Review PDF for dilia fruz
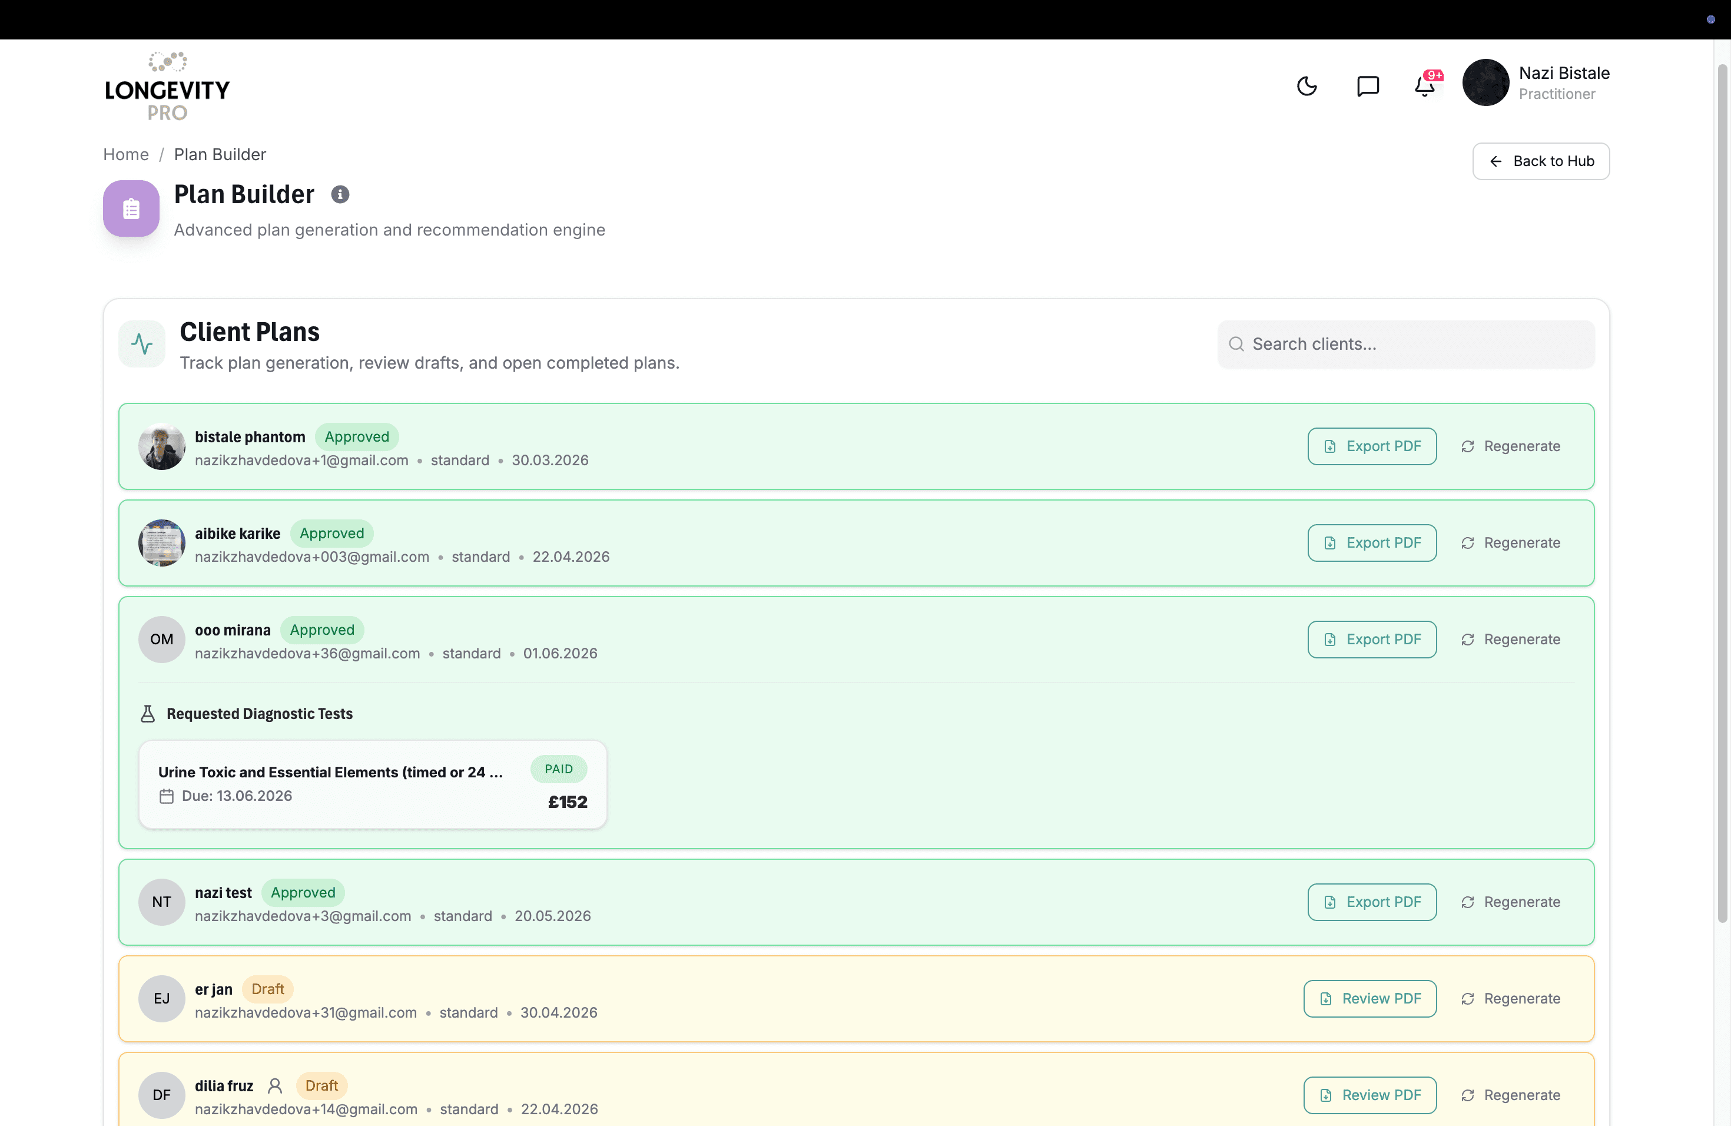Image resolution: width=1731 pixels, height=1126 pixels. point(1369,1095)
